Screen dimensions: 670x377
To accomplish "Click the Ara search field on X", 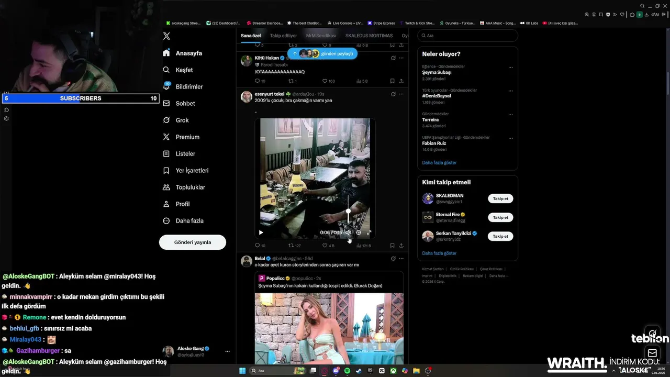I will 467,36.
